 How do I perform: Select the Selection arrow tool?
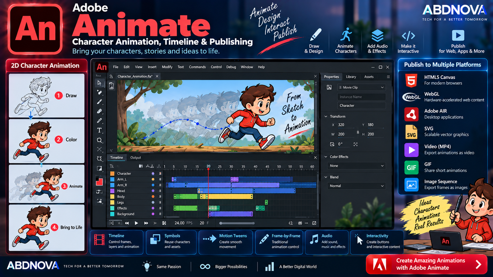click(99, 83)
